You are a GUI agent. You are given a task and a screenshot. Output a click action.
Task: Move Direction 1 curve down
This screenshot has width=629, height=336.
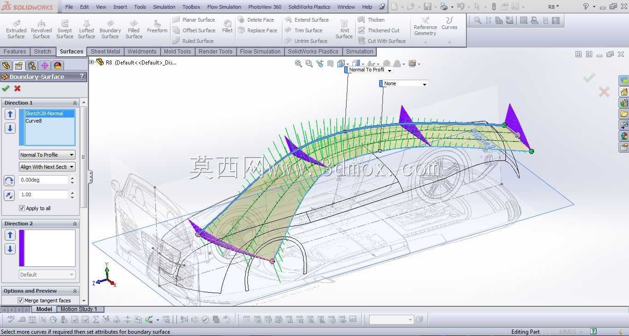[x=10, y=128]
